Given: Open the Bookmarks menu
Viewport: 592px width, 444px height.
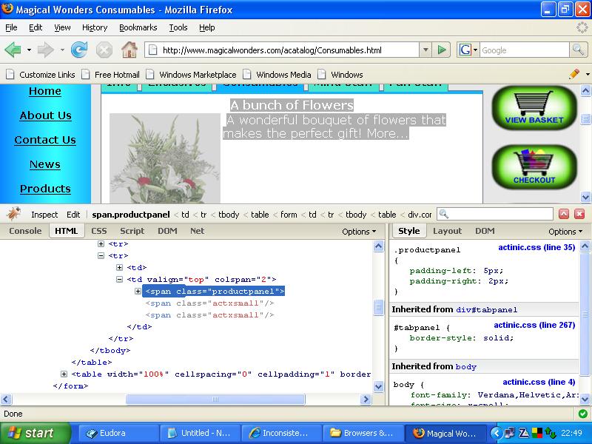Looking at the screenshot, I should (x=138, y=27).
